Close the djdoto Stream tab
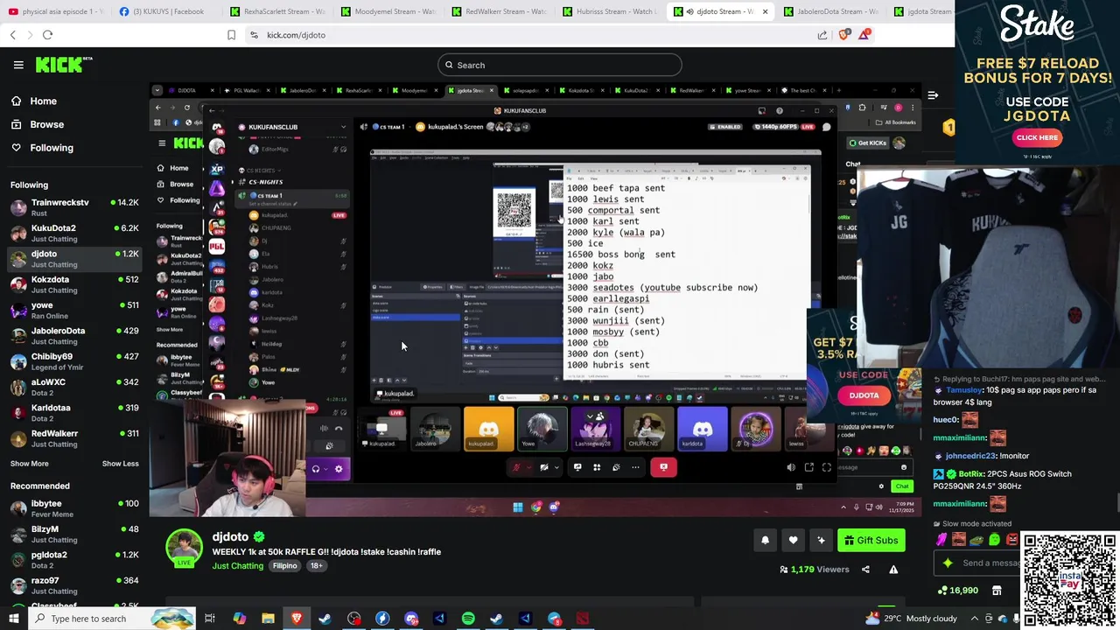Viewport: 1120px width, 630px height. coord(765,11)
